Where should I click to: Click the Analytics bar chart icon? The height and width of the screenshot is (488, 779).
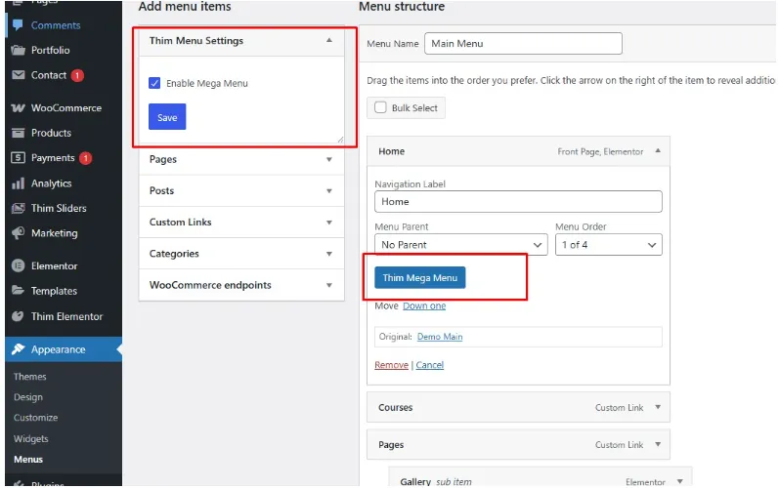(x=18, y=183)
